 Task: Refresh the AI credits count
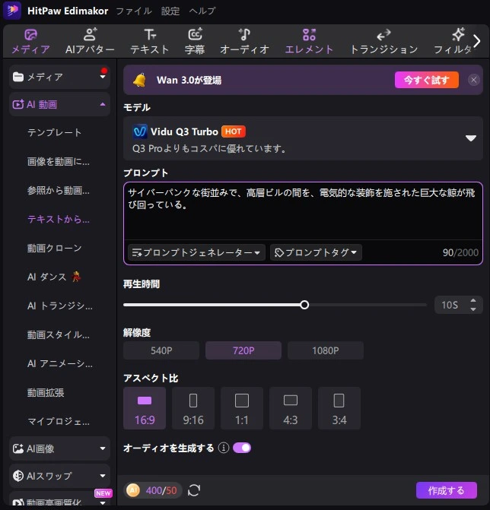point(194,490)
